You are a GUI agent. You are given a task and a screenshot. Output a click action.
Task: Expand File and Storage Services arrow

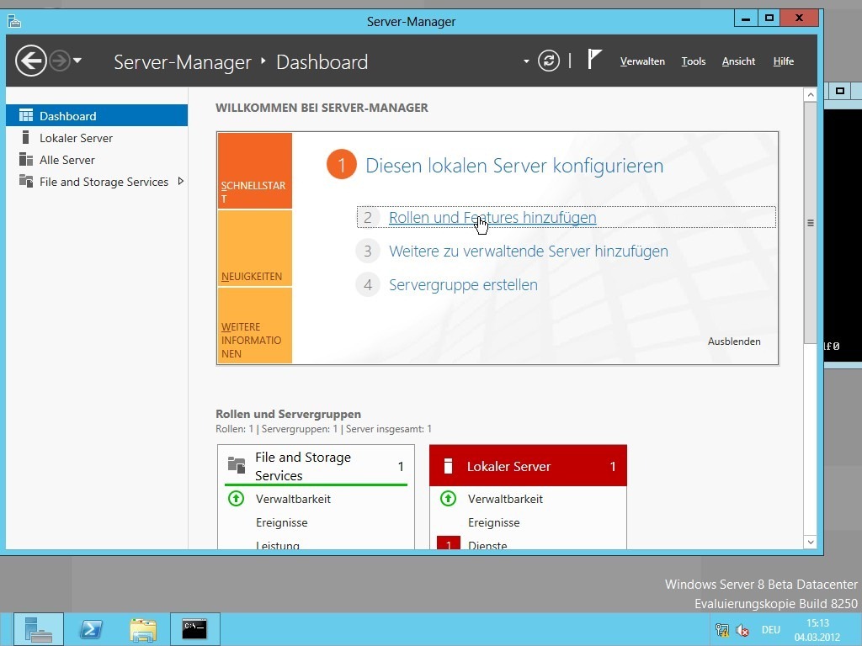(x=180, y=182)
